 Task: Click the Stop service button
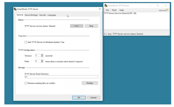click(x=91, y=26)
